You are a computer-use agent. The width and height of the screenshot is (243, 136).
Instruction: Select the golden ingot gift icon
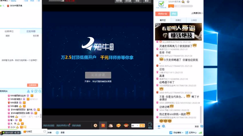118,125
